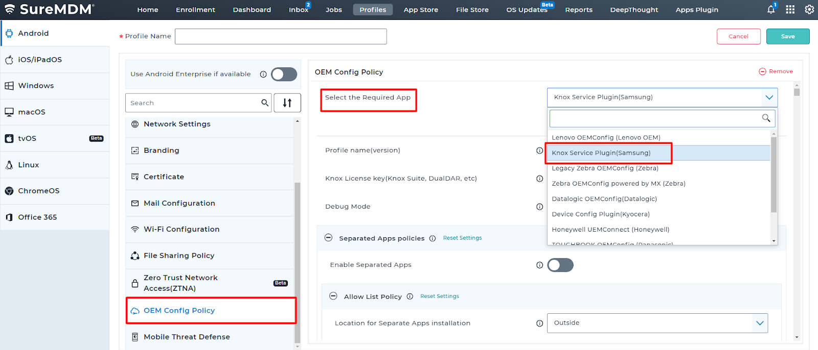Open the Reports tab
The width and height of the screenshot is (818, 350).
(x=579, y=10)
